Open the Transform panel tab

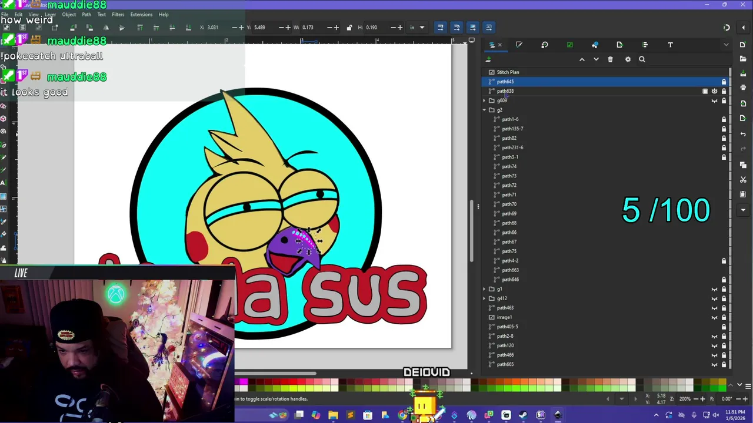pyautogui.click(x=544, y=45)
